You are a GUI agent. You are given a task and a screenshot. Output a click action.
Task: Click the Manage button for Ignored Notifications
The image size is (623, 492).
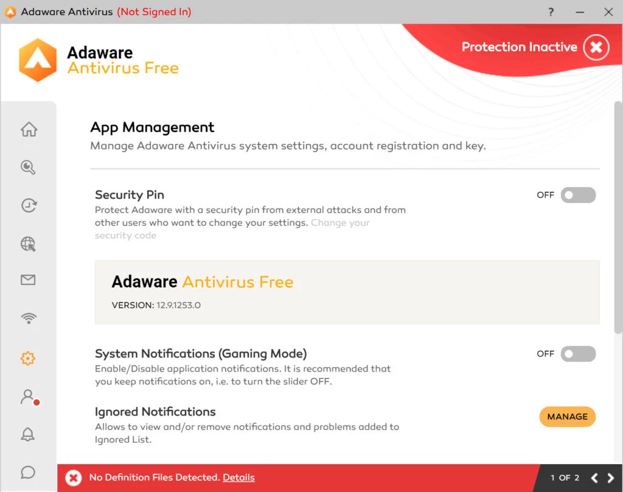[567, 417]
